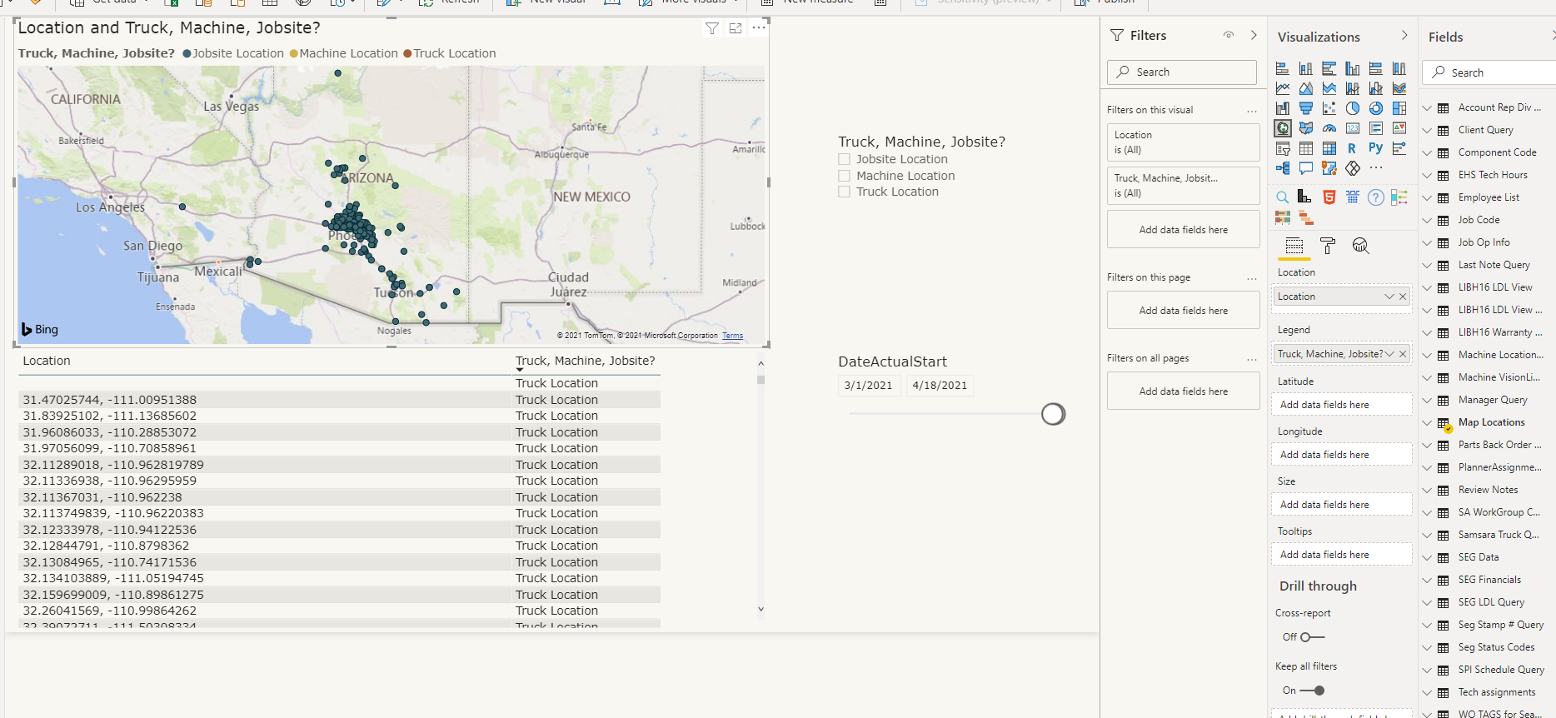The image size is (1556, 718).
Task: Switch to the Fields well tab
Action: tap(1294, 246)
